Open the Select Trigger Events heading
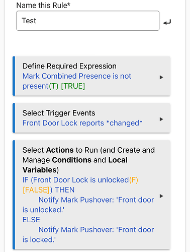The image size is (190, 252). [x=59, y=113]
